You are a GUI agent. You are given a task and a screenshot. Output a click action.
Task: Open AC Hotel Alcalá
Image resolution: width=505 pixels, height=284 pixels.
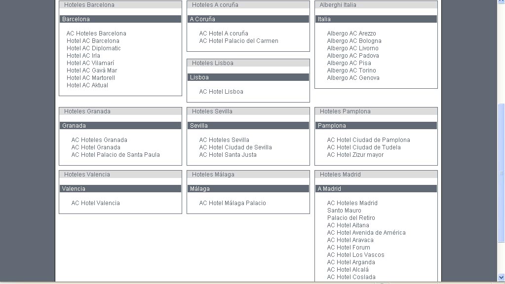coord(348,270)
